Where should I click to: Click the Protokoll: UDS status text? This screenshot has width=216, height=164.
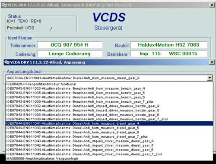click(x=21, y=28)
